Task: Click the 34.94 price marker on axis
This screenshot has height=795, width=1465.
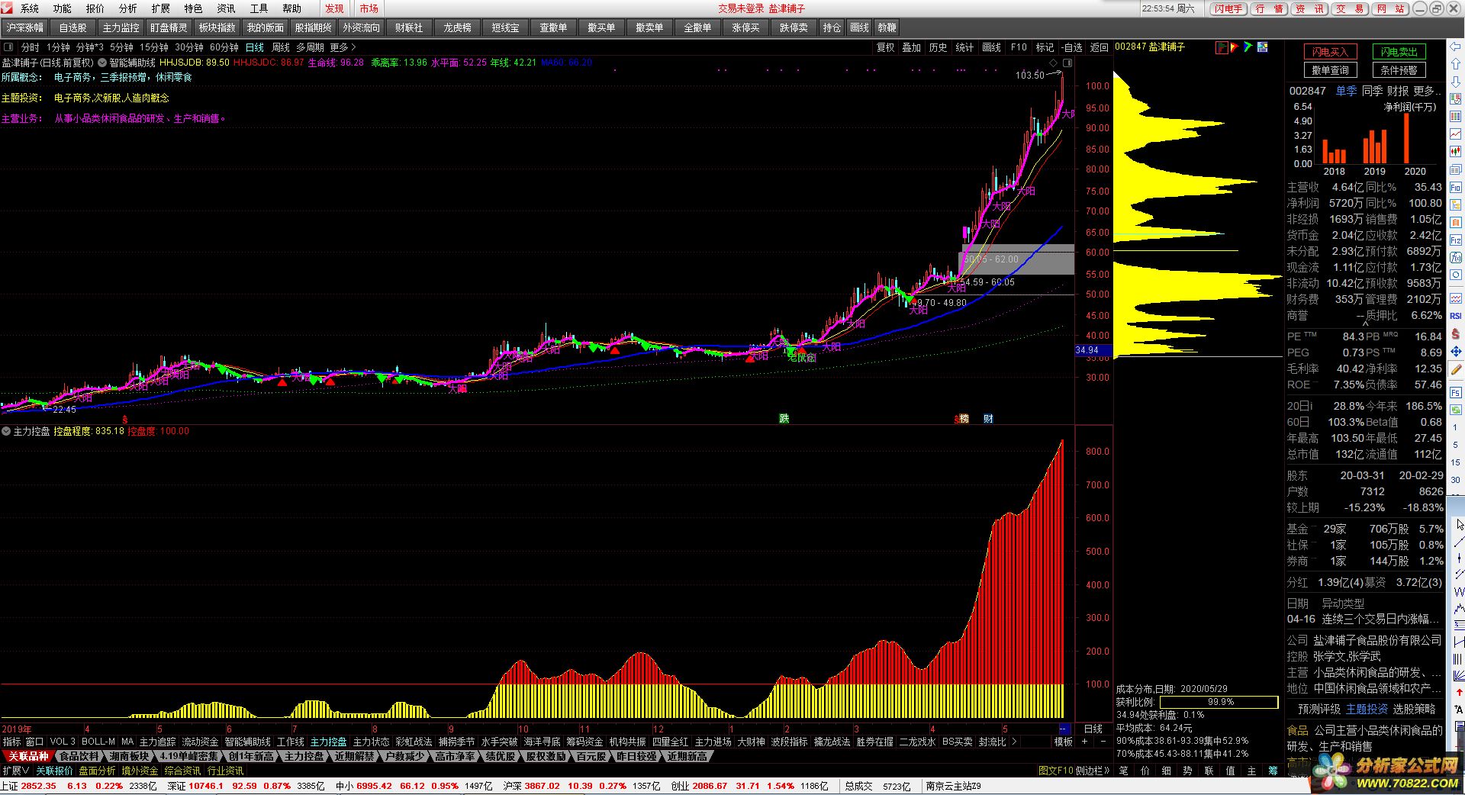Action: point(1093,350)
